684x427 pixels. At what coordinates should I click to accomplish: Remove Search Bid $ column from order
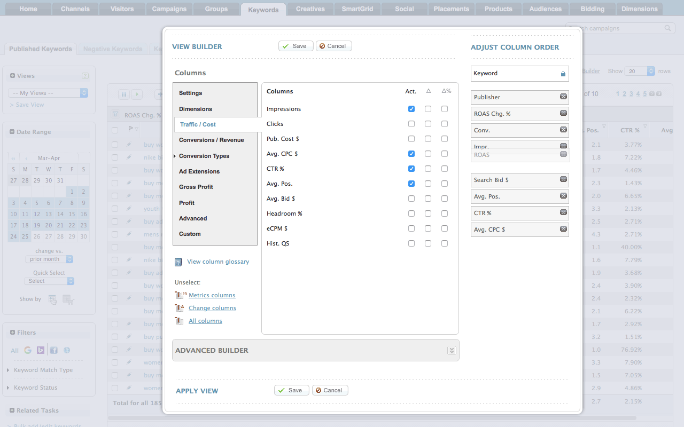pos(563,179)
